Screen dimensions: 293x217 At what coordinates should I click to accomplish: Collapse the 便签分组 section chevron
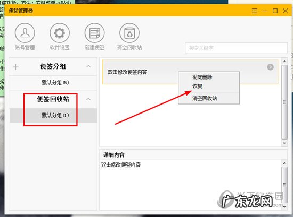coord(88,66)
